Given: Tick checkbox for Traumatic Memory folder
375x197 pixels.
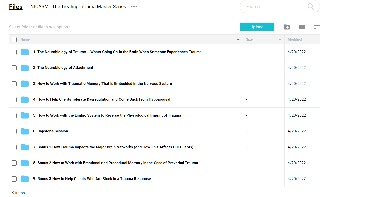Looking at the screenshot, I should pyautogui.click(x=14, y=84).
